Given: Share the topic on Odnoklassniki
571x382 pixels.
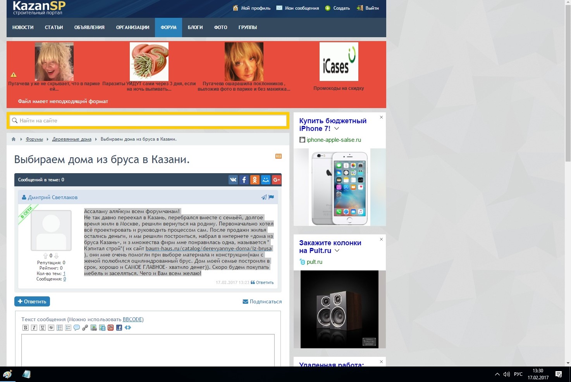Looking at the screenshot, I should click(x=255, y=180).
